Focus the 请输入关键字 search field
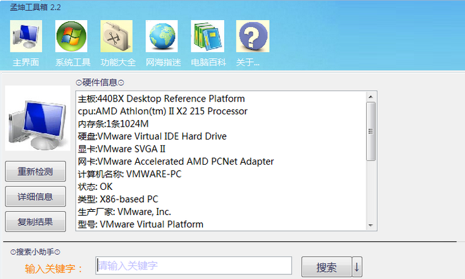 coord(194,265)
